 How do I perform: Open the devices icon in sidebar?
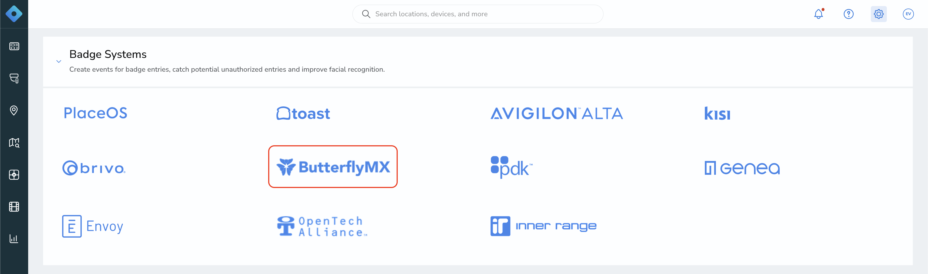click(x=14, y=46)
